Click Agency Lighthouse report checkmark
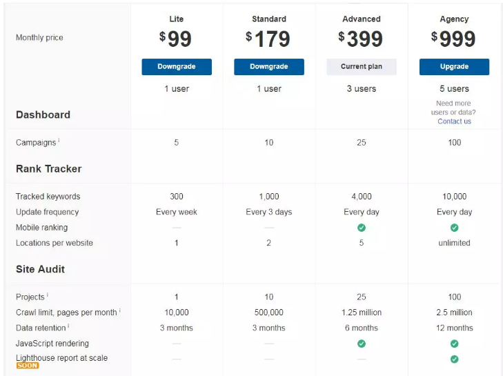The width and height of the screenshot is (503, 376). point(454,359)
